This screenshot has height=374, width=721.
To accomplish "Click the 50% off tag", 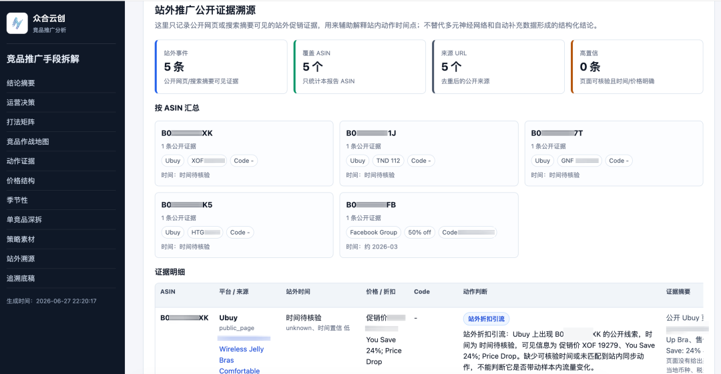I will pos(419,233).
